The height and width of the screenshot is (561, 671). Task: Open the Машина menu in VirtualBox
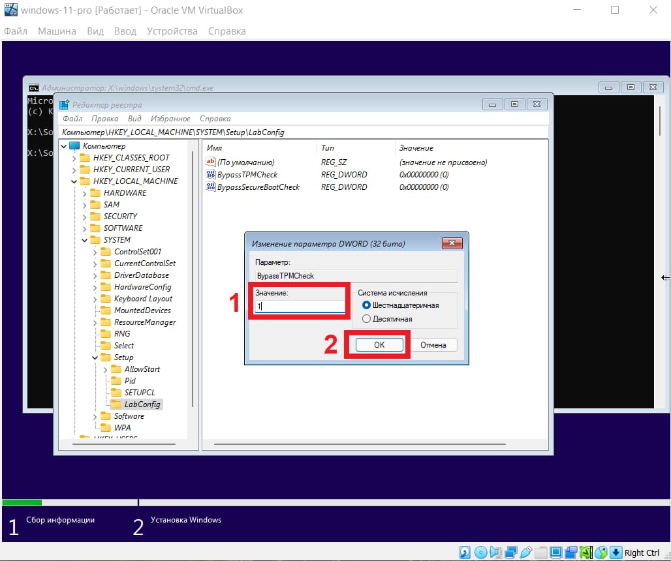click(57, 31)
